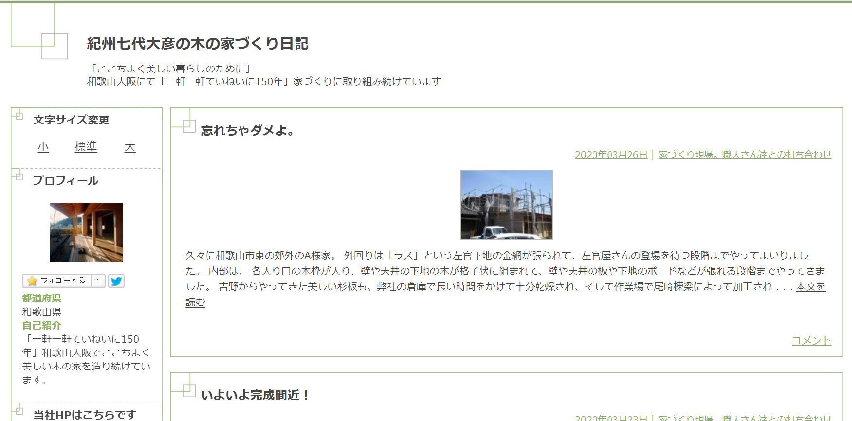
Task: Click the プロフィール sidebar heading
Action: click(66, 181)
